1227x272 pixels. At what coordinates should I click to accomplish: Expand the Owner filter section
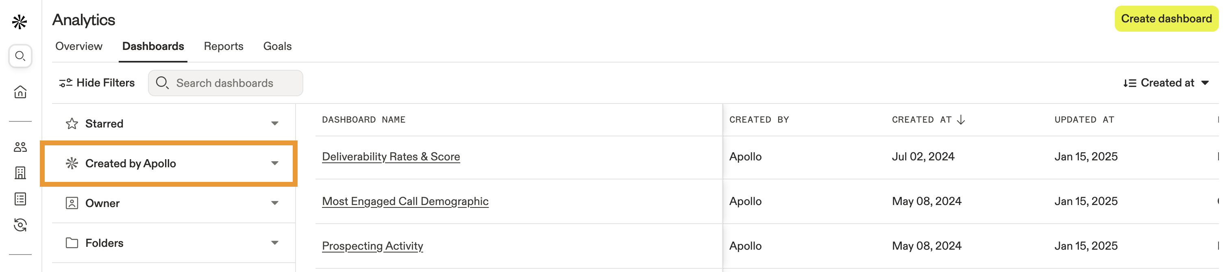tap(275, 203)
